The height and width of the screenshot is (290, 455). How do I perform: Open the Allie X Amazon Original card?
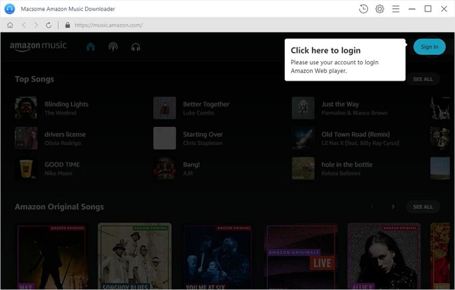pos(384,256)
